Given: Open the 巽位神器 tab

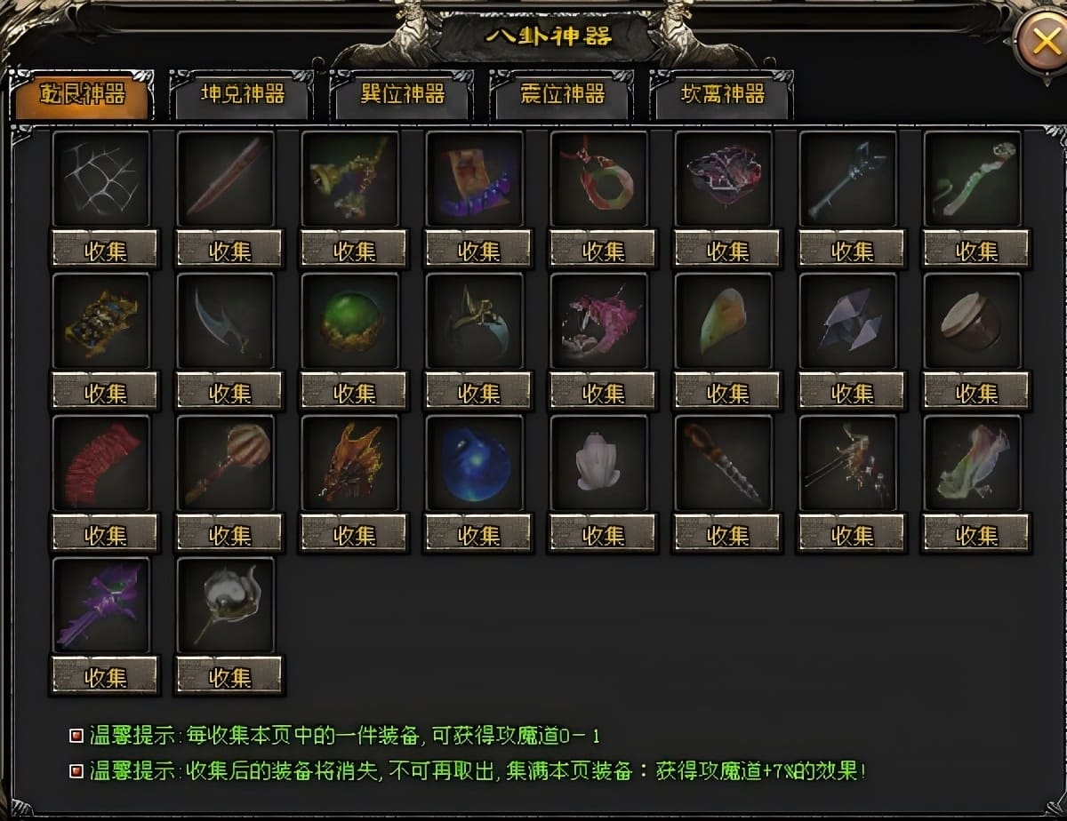Looking at the screenshot, I should (402, 94).
